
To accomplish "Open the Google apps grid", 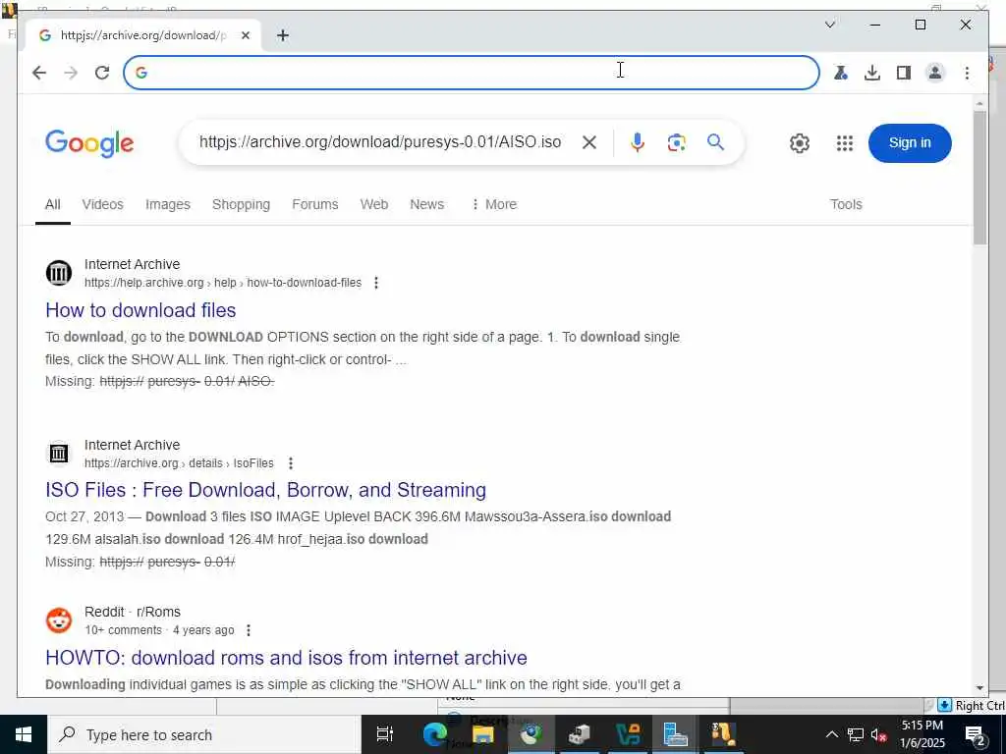I will point(844,143).
